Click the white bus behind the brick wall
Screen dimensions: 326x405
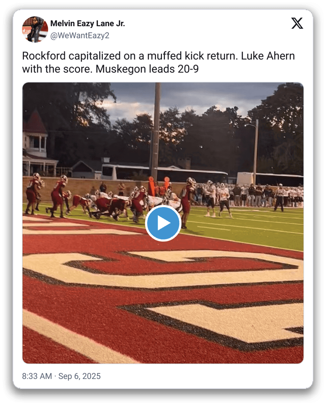point(165,173)
